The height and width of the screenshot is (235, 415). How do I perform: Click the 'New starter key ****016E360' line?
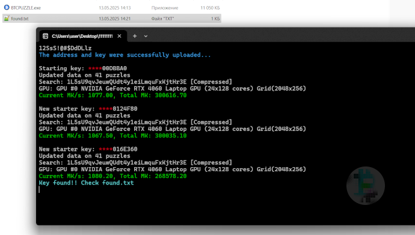pyautogui.click(x=88, y=149)
